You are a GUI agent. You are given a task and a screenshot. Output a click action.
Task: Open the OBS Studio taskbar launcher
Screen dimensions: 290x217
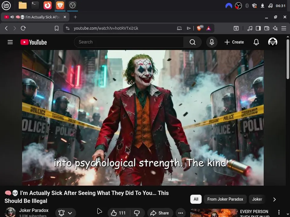(x=72, y=5)
